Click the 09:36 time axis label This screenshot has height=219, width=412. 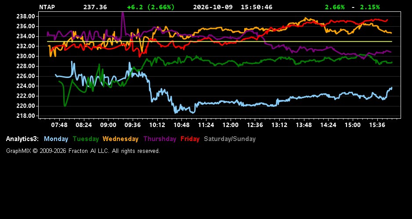pos(133,125)
